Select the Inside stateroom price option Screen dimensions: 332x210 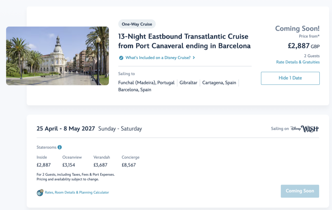tap(43, 165)
